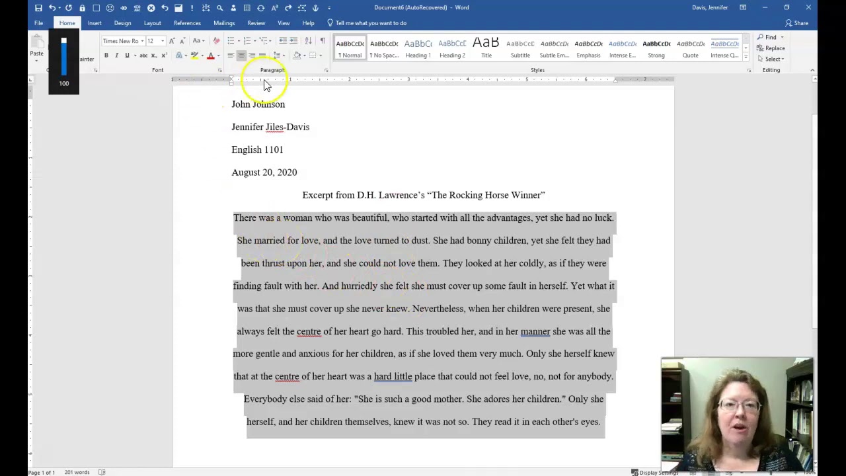
Task: Open the File tab
Action: [38, 23]
